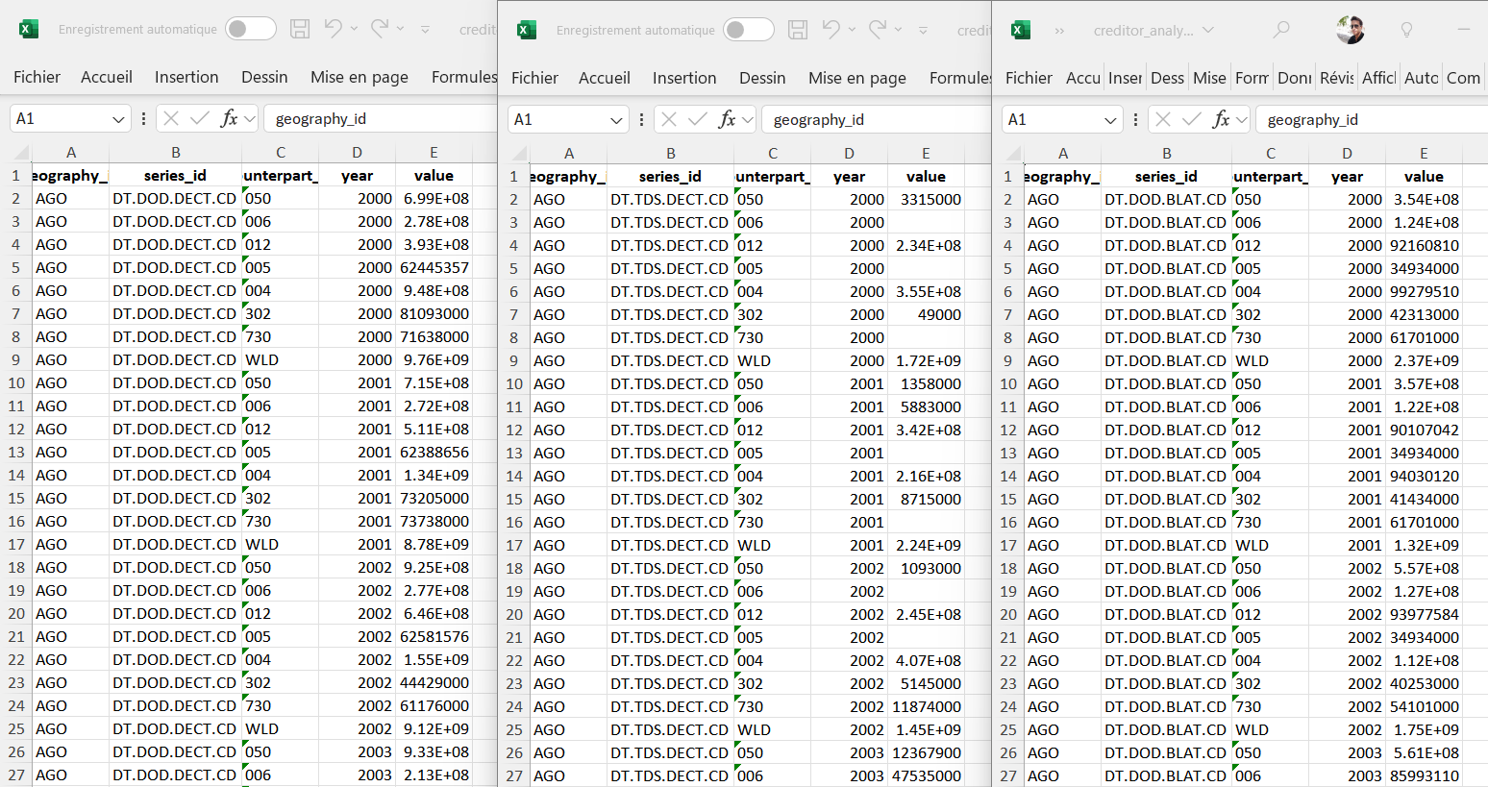Viewport: 1488px width, 787px height.
Task: Save workbook via middle window save icon
Action: 798,30
